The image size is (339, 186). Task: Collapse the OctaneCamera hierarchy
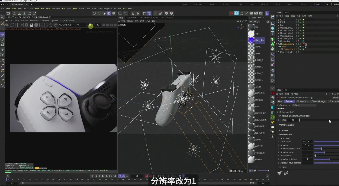pyautogui.click(x=277, y=44)
